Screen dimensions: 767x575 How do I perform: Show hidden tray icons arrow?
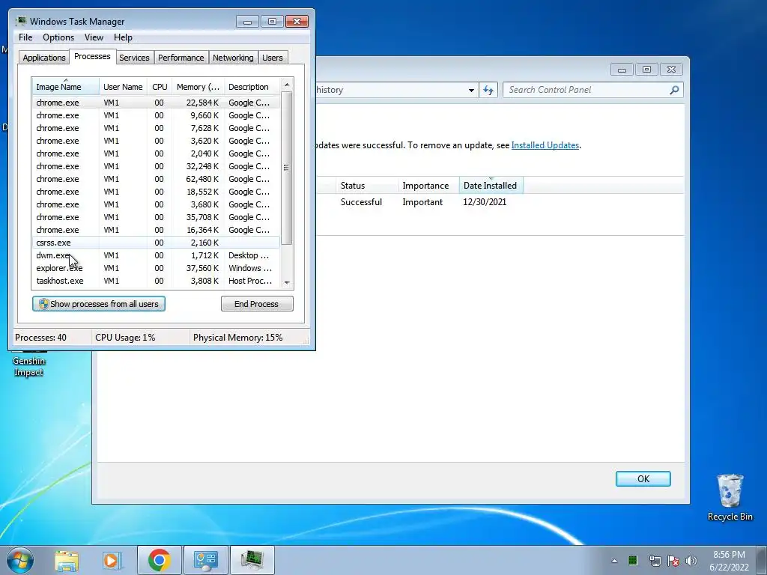614,561
